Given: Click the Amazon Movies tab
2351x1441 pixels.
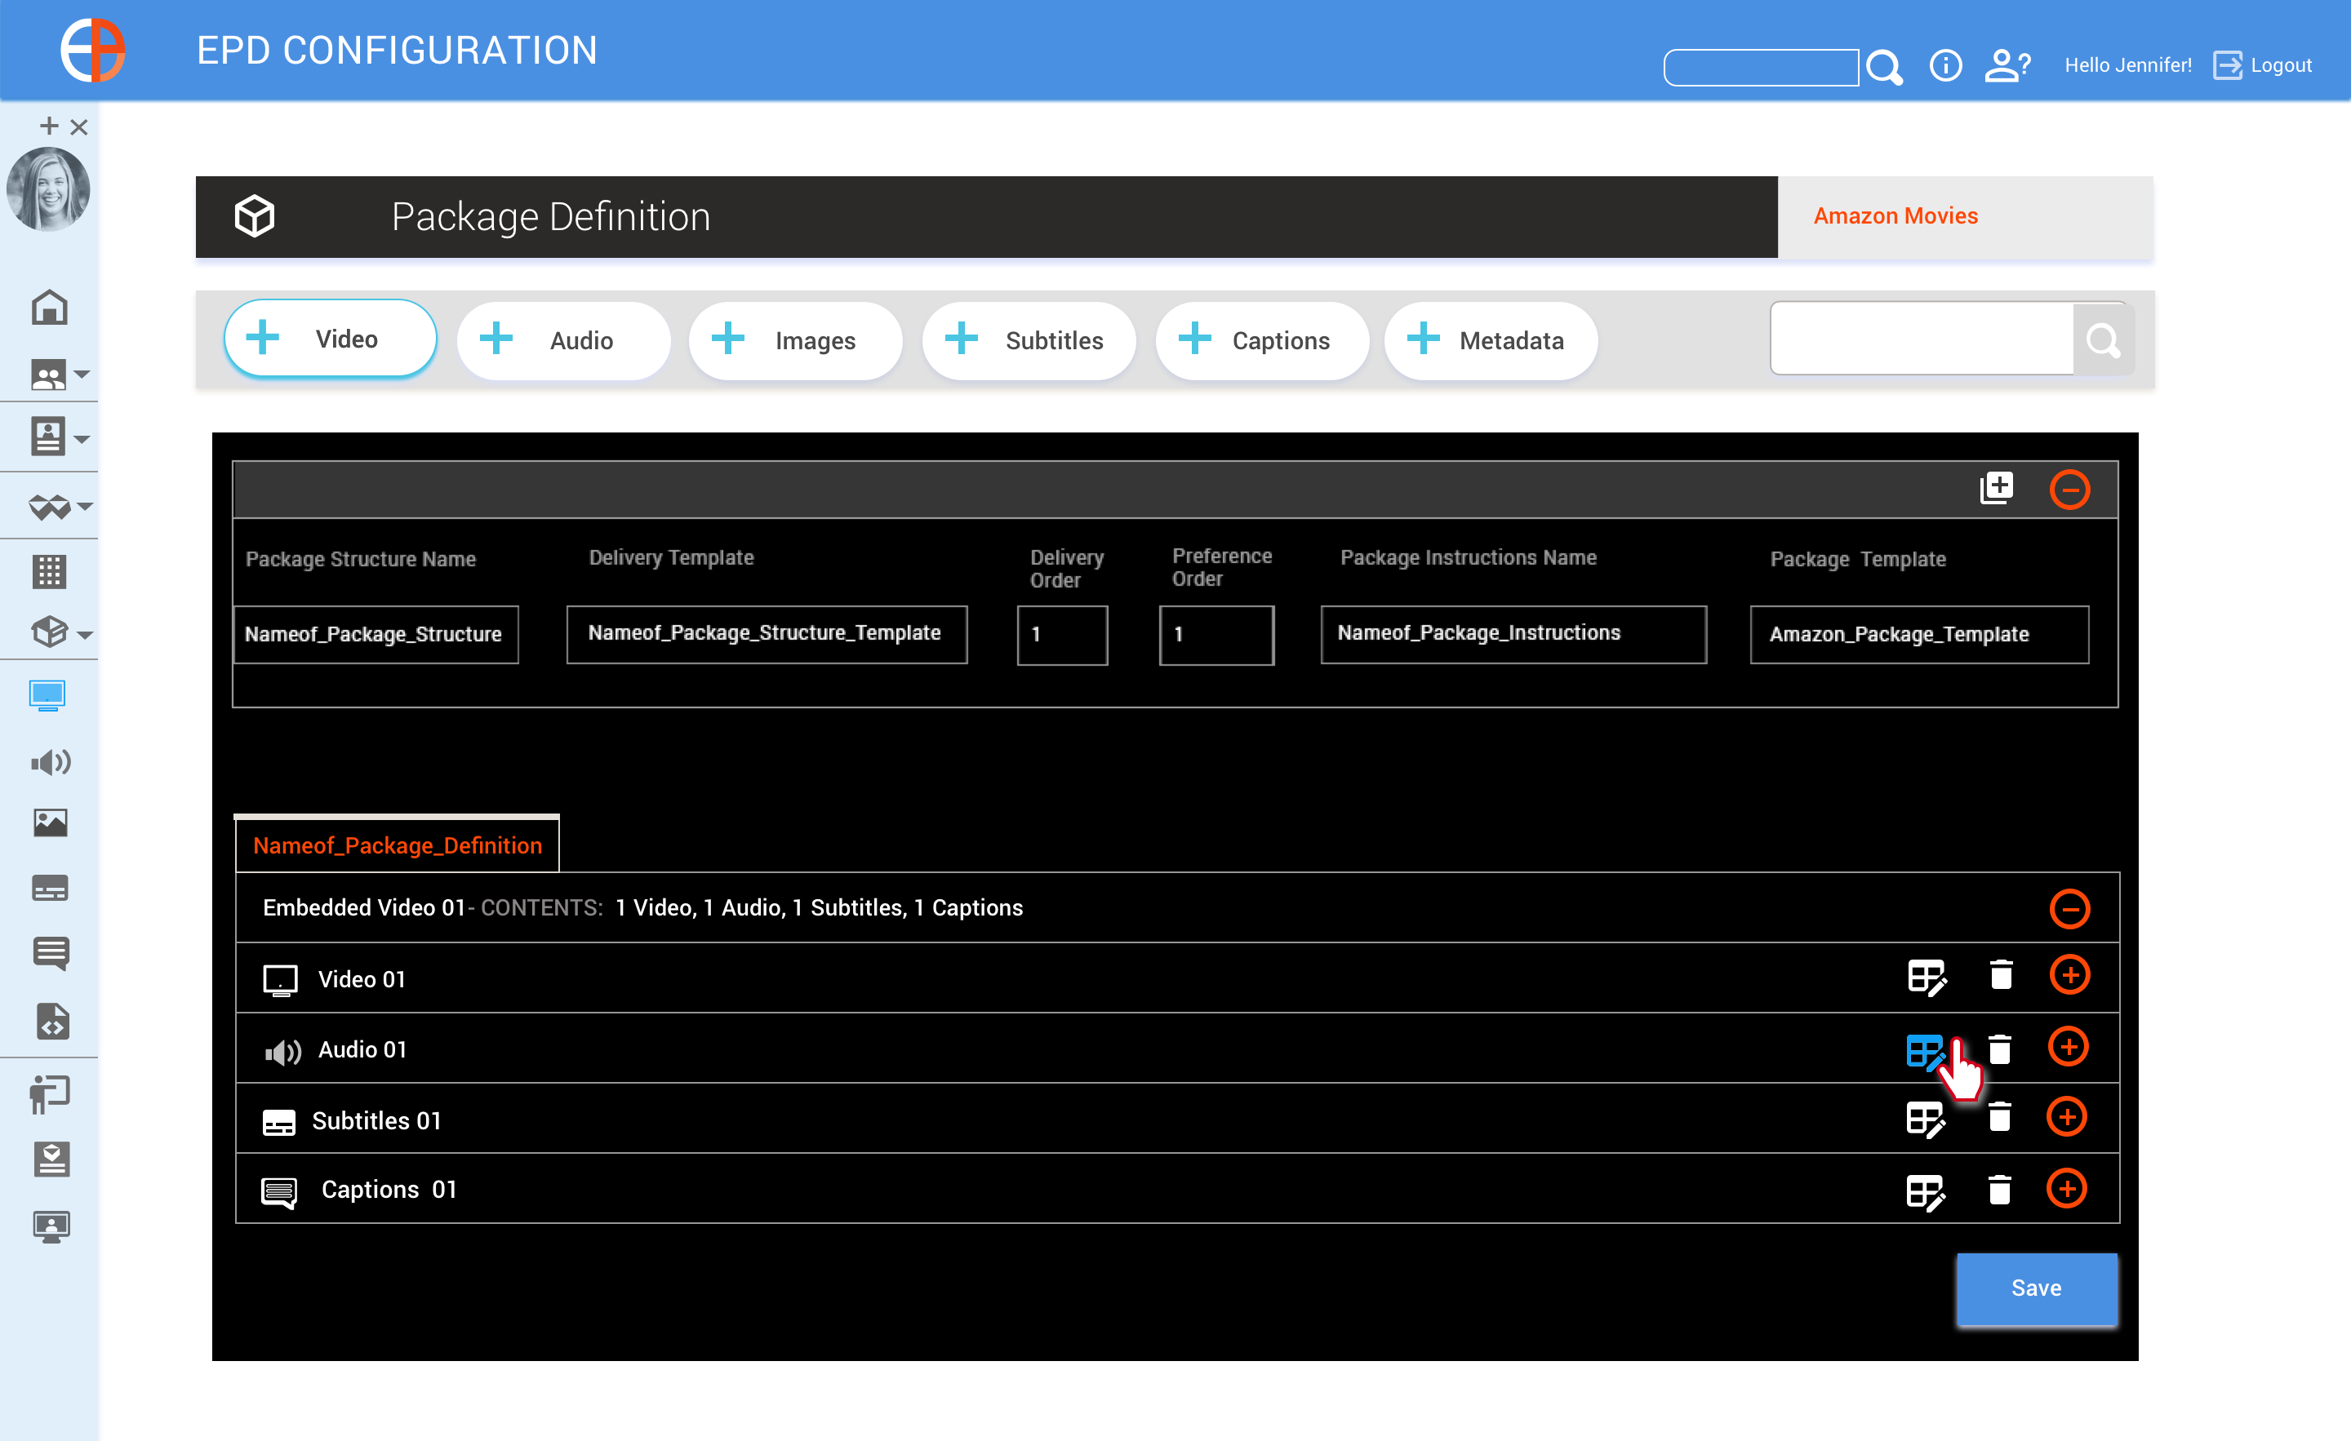Looking at the screenshot, I should point(1895,216).
